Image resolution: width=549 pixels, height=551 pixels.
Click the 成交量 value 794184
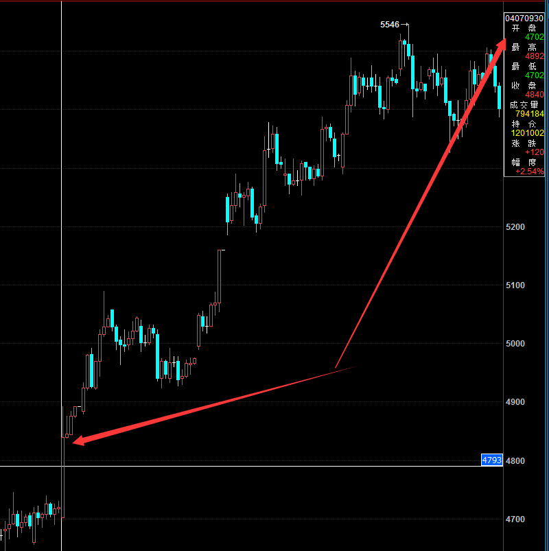(529, 114)
